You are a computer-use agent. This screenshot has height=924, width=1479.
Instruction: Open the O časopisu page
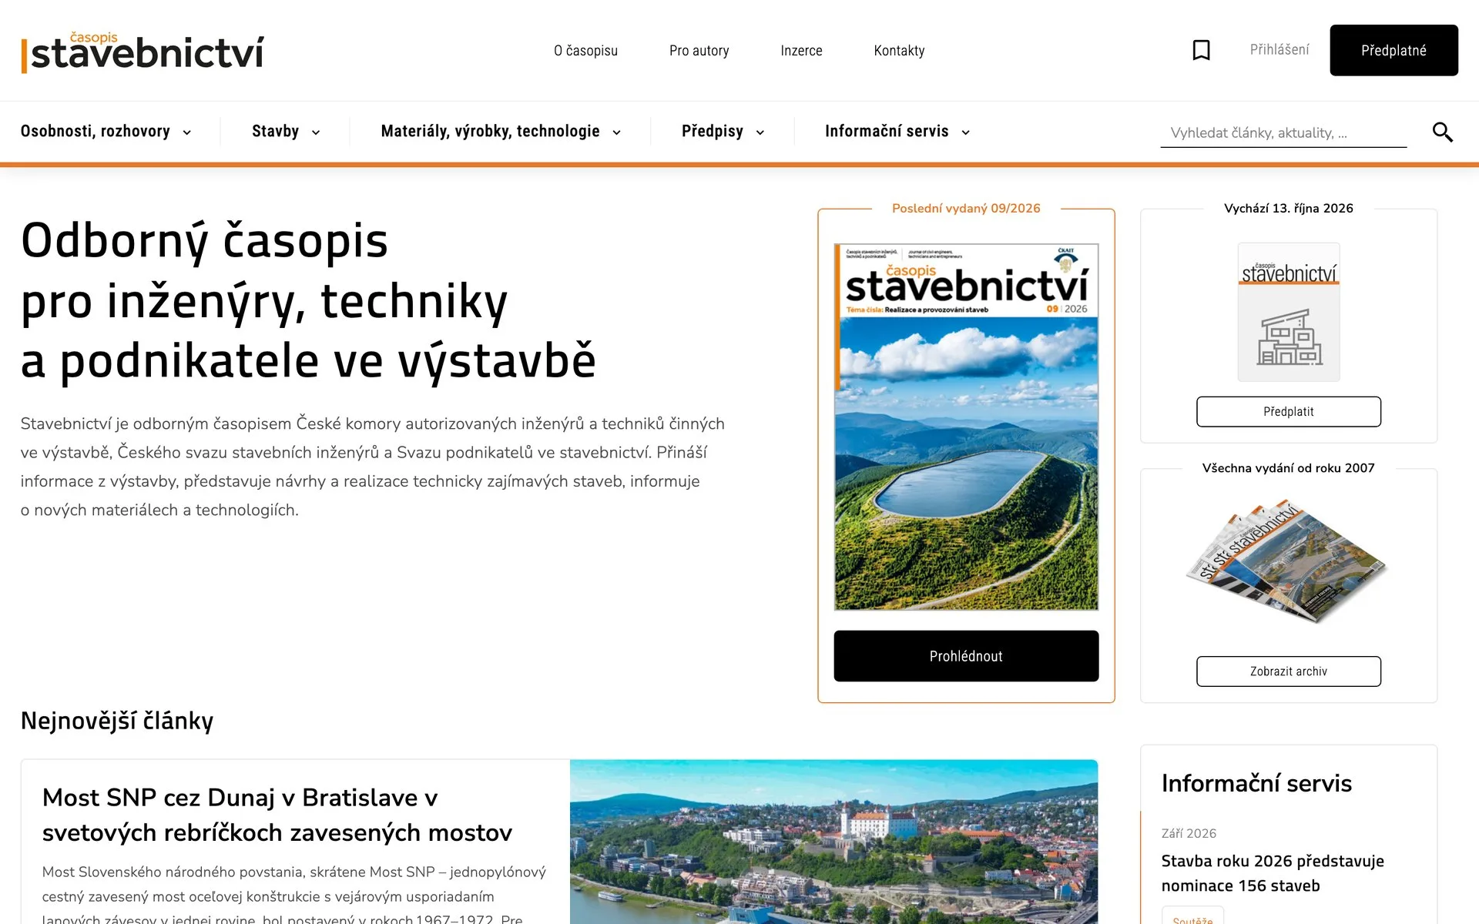pyautogui.click(x=585, y=51)
